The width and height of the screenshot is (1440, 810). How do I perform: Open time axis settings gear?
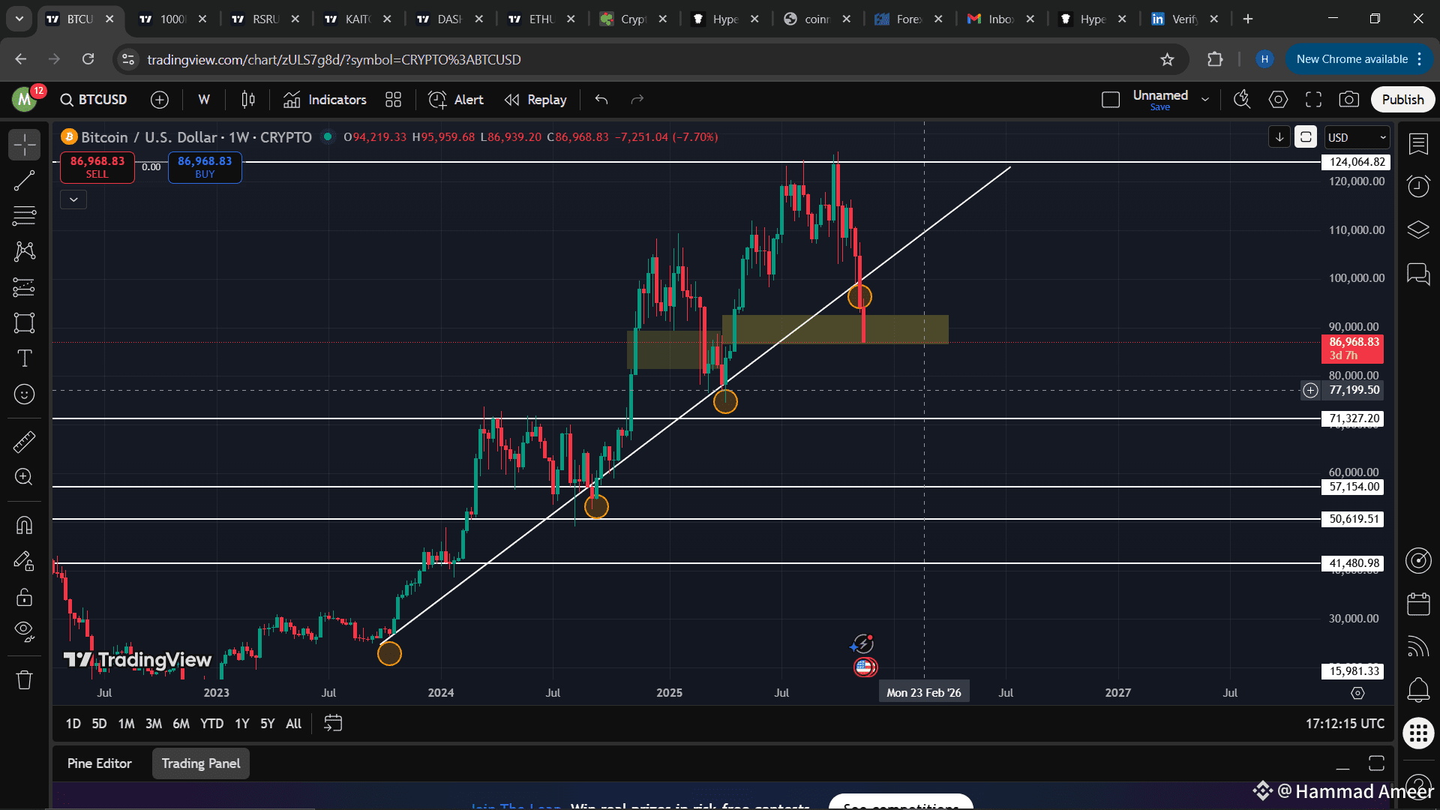tap(1357, 693)
